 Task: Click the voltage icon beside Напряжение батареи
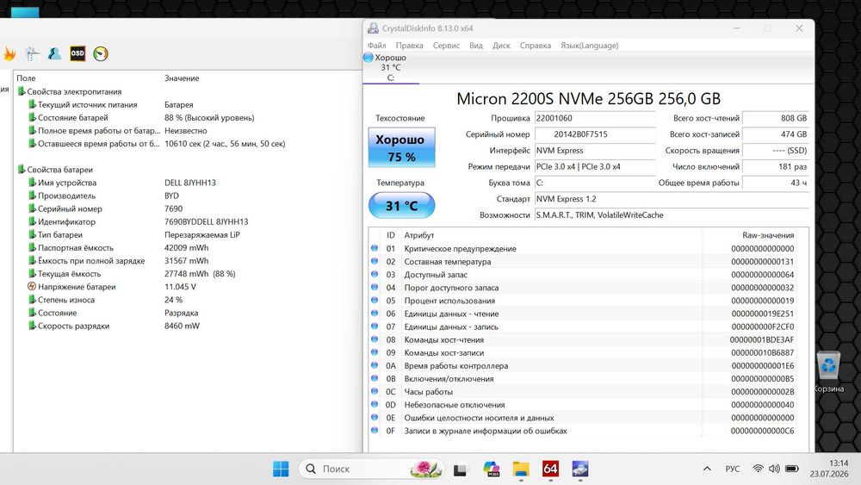click(32, 286)
